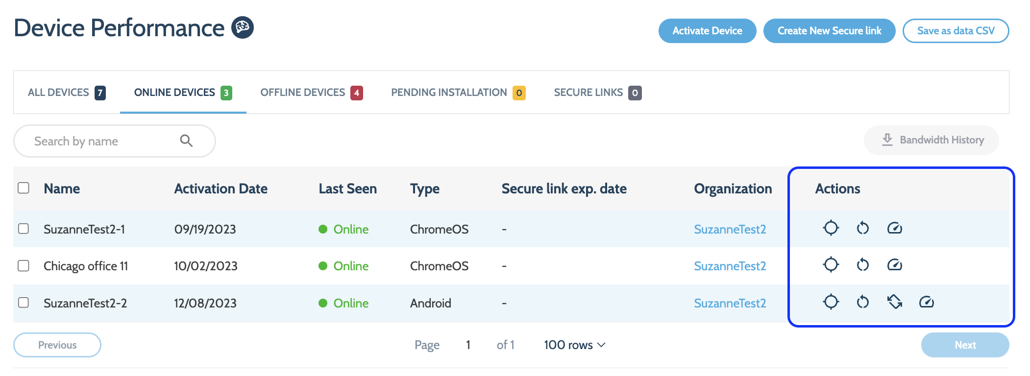Switch to the Offline Devices tab
The image size is (1030, 376).
click(312, 93)
